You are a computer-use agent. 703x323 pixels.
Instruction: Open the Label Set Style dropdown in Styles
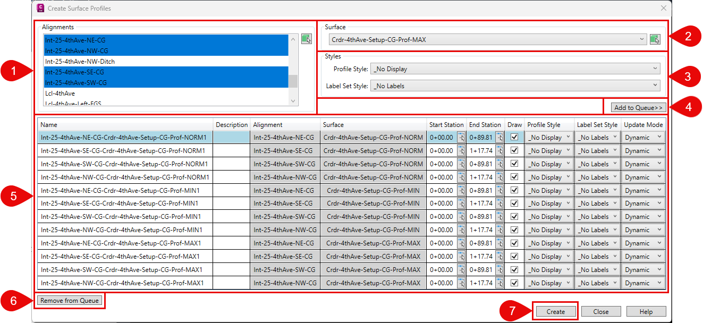tap(654, 86)
